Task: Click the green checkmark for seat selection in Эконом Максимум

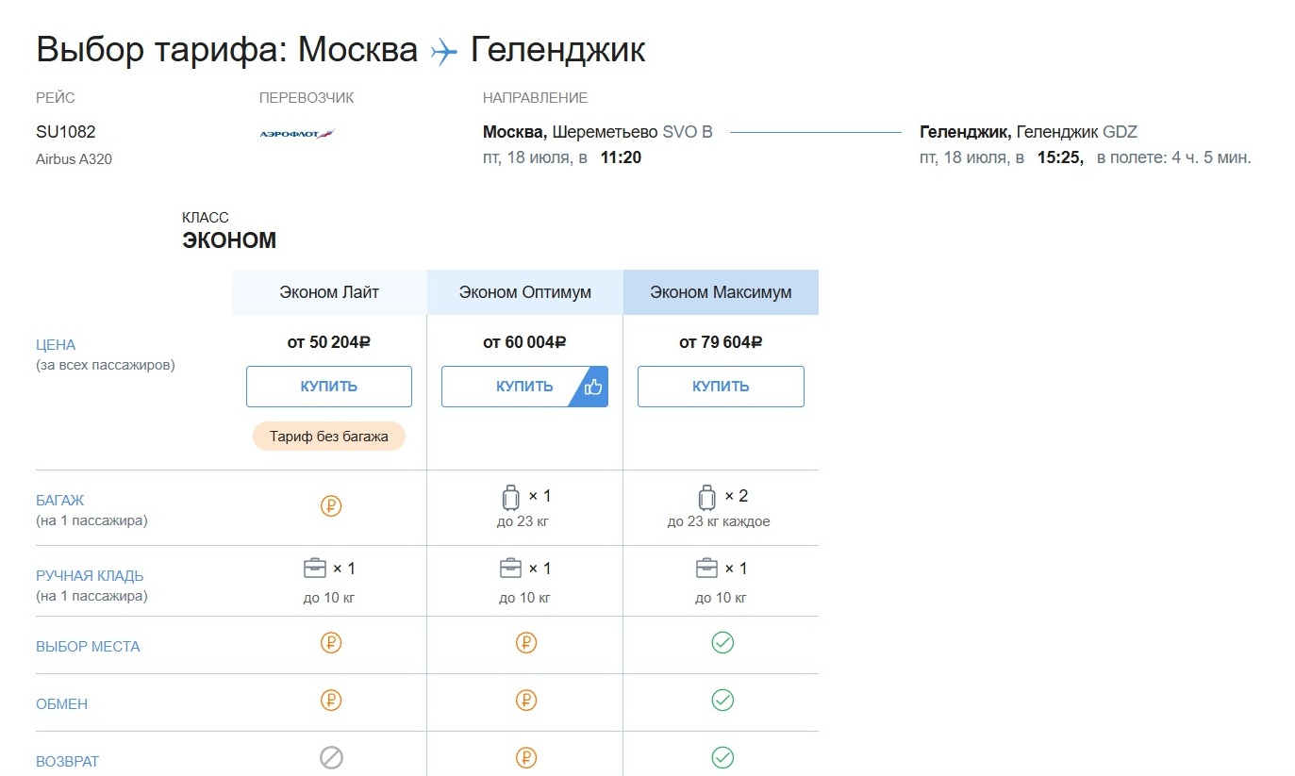Action: tap(722, 643)
